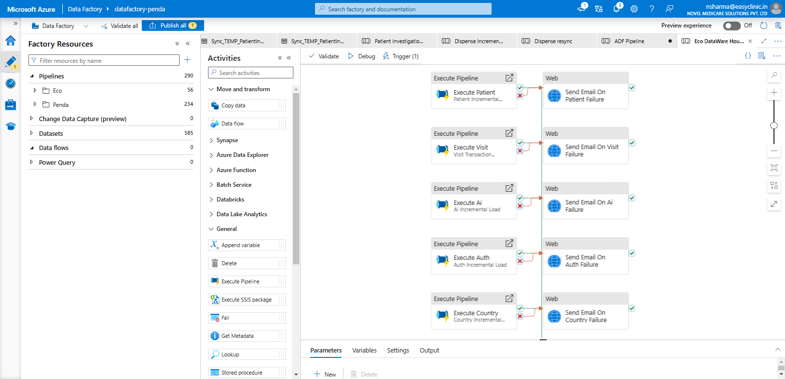The width and height of the screenshot is (785, 379).
Task: Add new factory resource with plus icon
Action: [187, 60]
